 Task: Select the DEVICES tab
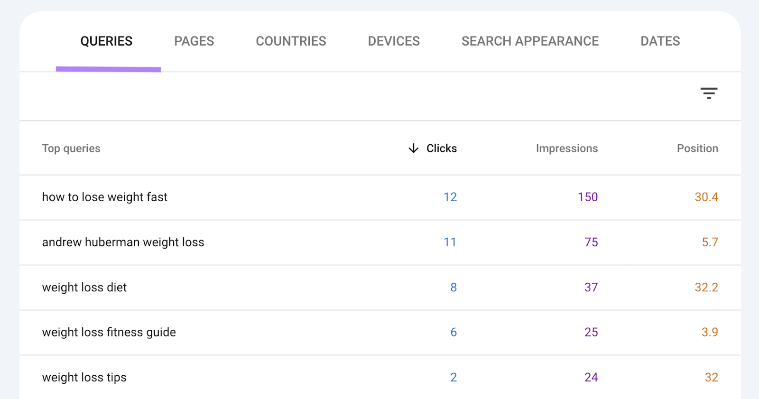tap(393, 41)
